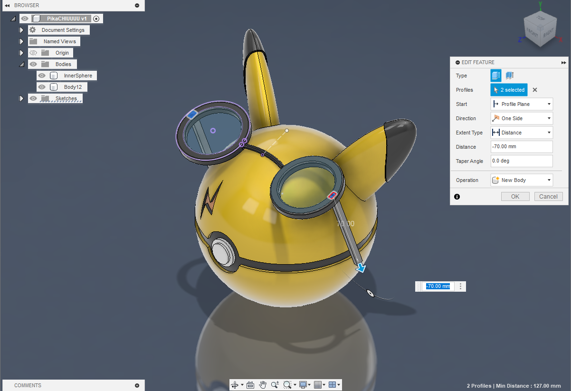
Task: Show the hidden Origin folder
Action: click(x=33, y=53)
